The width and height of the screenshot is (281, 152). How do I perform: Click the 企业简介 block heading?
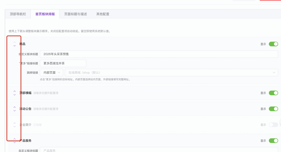click(25, 125)
